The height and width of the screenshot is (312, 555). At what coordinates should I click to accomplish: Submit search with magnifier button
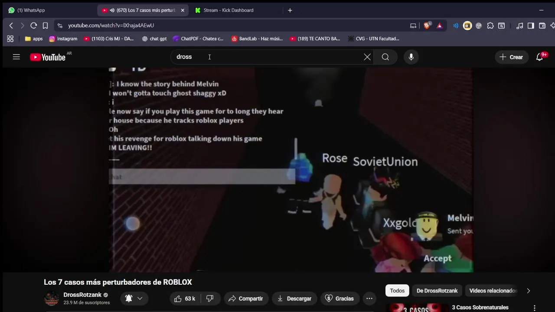tap(385, 57)
